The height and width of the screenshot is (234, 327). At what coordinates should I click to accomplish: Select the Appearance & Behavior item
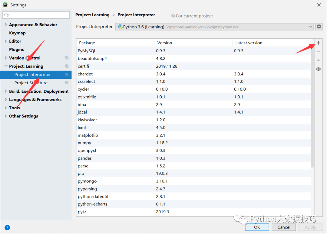(33, 24)
